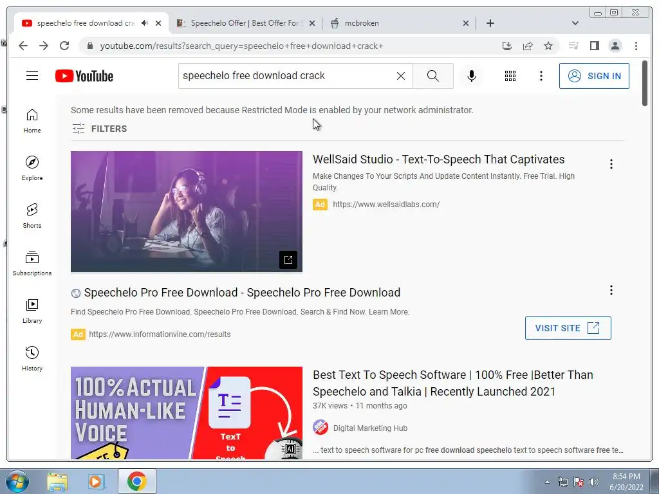Click the YouTube logo
The width and height of the screenshot is (659, 494).
pyautogui.click(x=84, y=76)
